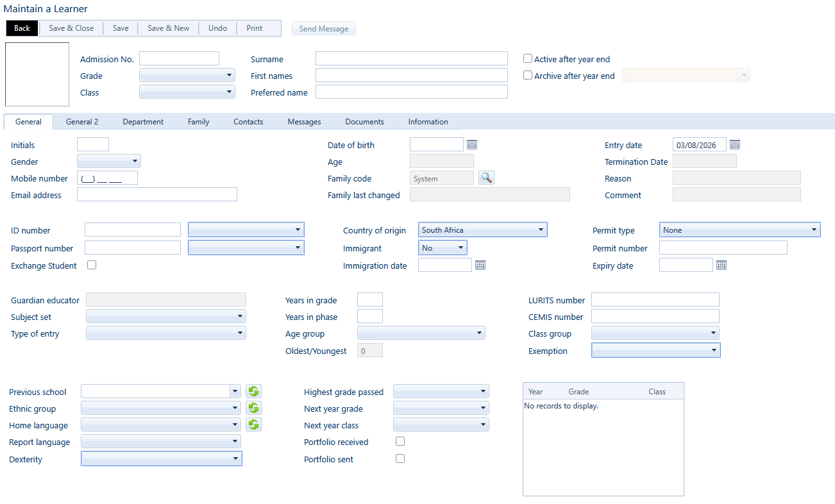Click the LURITS number field
This screenshot has height=504, width=835.
655,299
